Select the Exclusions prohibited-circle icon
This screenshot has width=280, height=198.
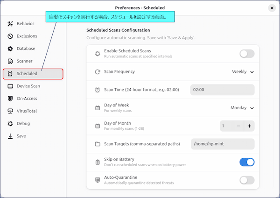pyautogui.click(x=10, y=36)
